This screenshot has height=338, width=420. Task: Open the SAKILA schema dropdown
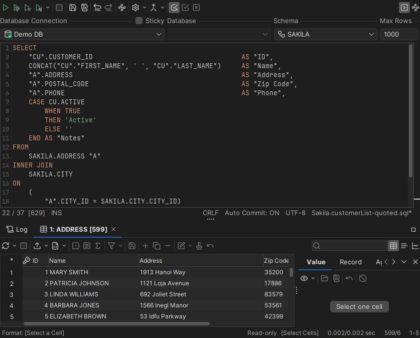point(326,34)
